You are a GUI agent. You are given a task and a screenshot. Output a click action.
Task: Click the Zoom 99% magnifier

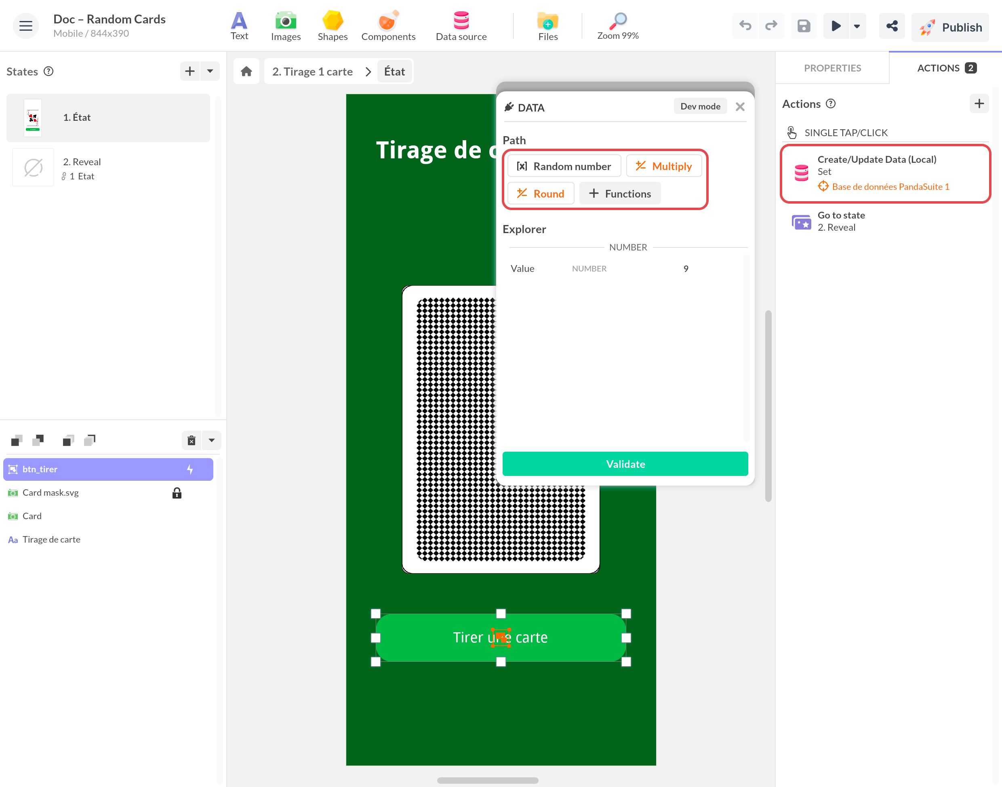(x=618, y=26)
